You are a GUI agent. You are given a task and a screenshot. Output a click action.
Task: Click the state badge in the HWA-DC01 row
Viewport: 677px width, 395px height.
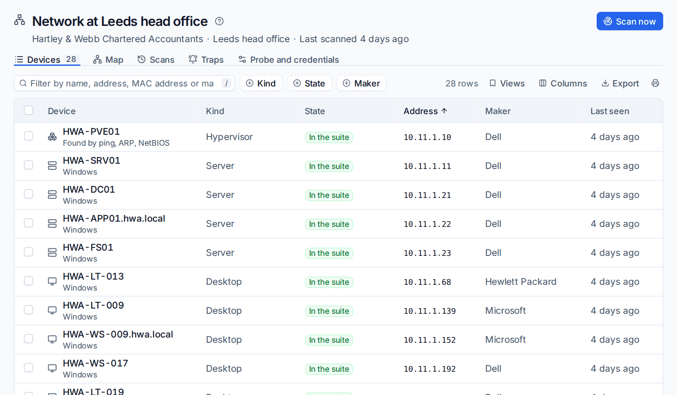coord(329,195)
